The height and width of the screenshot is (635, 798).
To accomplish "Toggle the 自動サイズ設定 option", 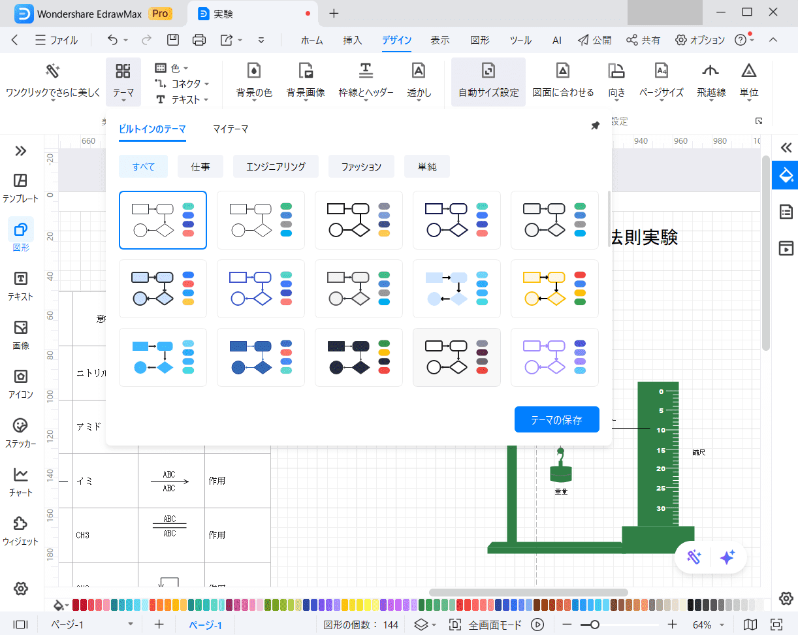I will tap(488, 72).
